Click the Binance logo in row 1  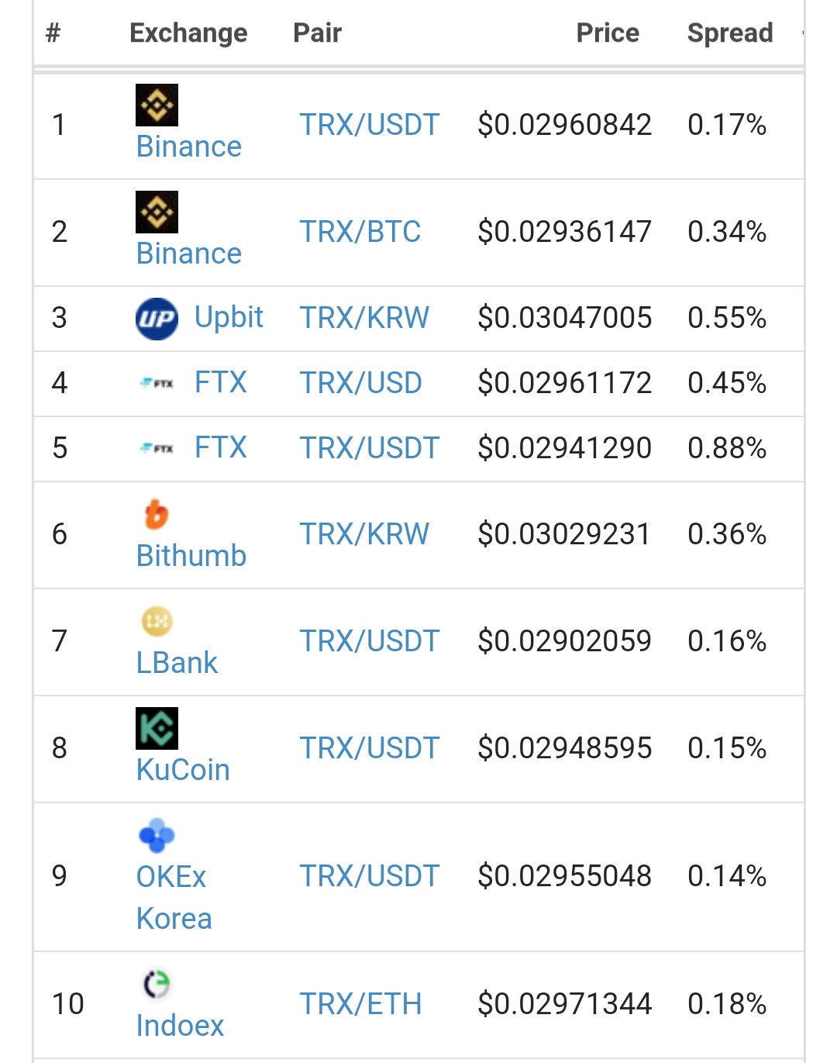157,105
